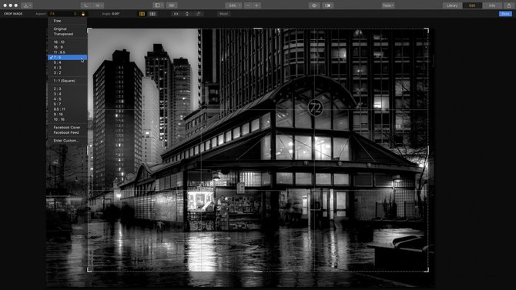Click the bottom-right crop corner handle
The width and height of the screenshot is (516, 290).
coord(427,270)
